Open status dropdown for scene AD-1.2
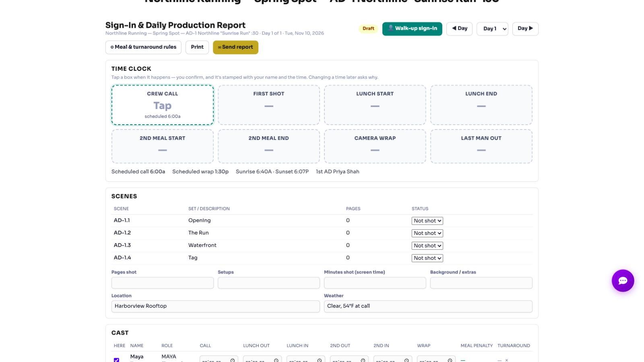 (x=427, y=233)
